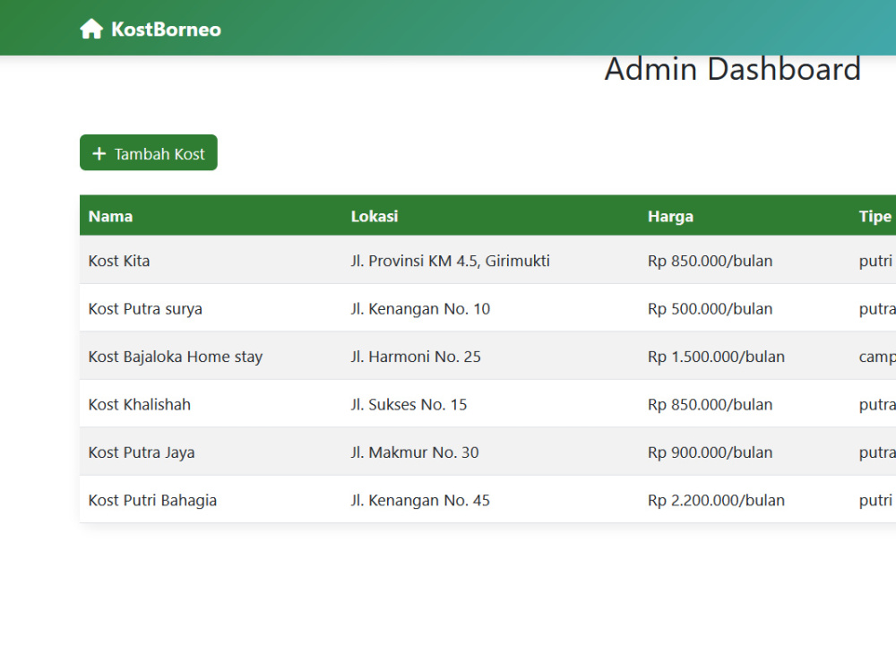This screenshot has width=896, height=672.
Task: Open the KostBorneo brand link
Action: (151, 29)
